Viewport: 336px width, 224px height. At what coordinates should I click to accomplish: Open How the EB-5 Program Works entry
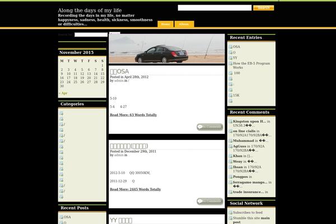(x=251, y=66)
